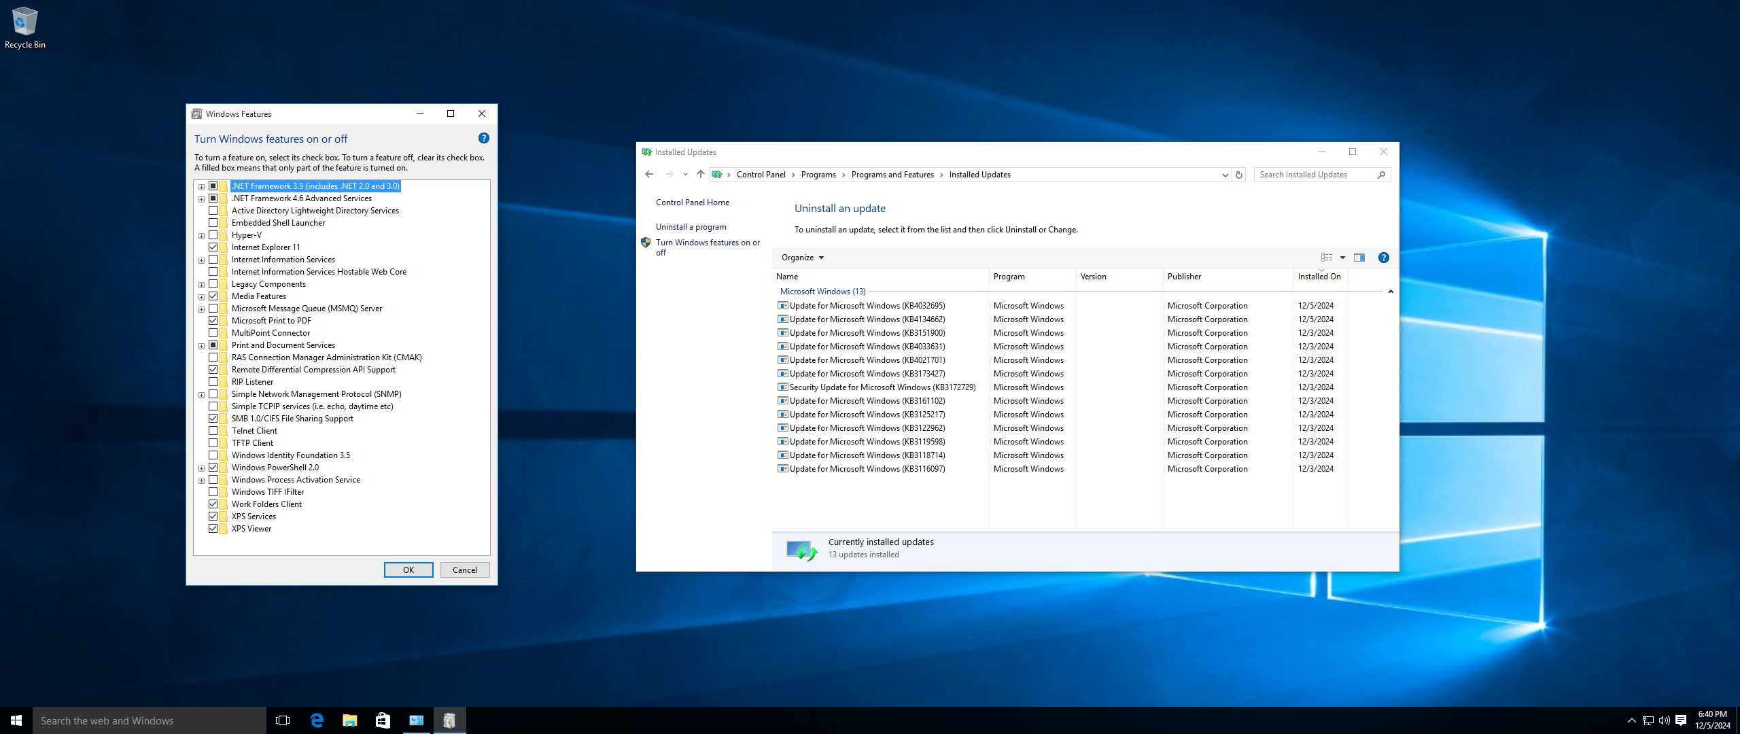Check the Embedded Shell Launcher box

213,223
